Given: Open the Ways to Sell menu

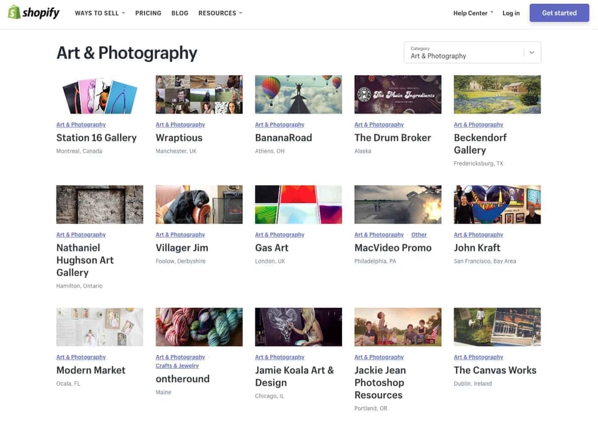Looking at the screenshot, I should (x=100, y=13).
